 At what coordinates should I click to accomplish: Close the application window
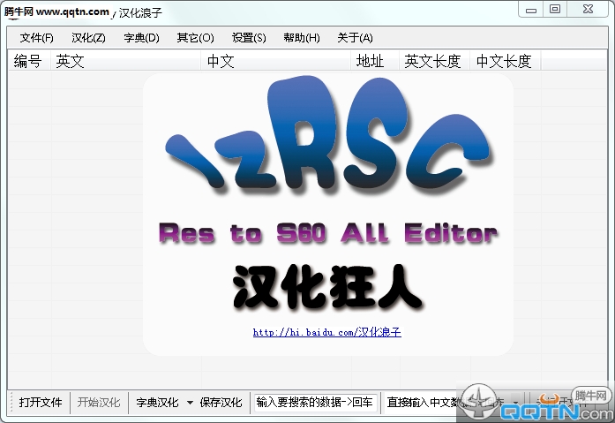tap(588, 10)
